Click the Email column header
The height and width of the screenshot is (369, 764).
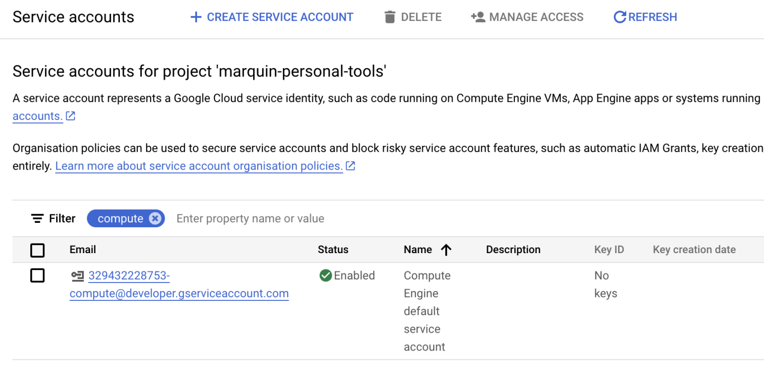pyautogui.click(x=83, y=250)
